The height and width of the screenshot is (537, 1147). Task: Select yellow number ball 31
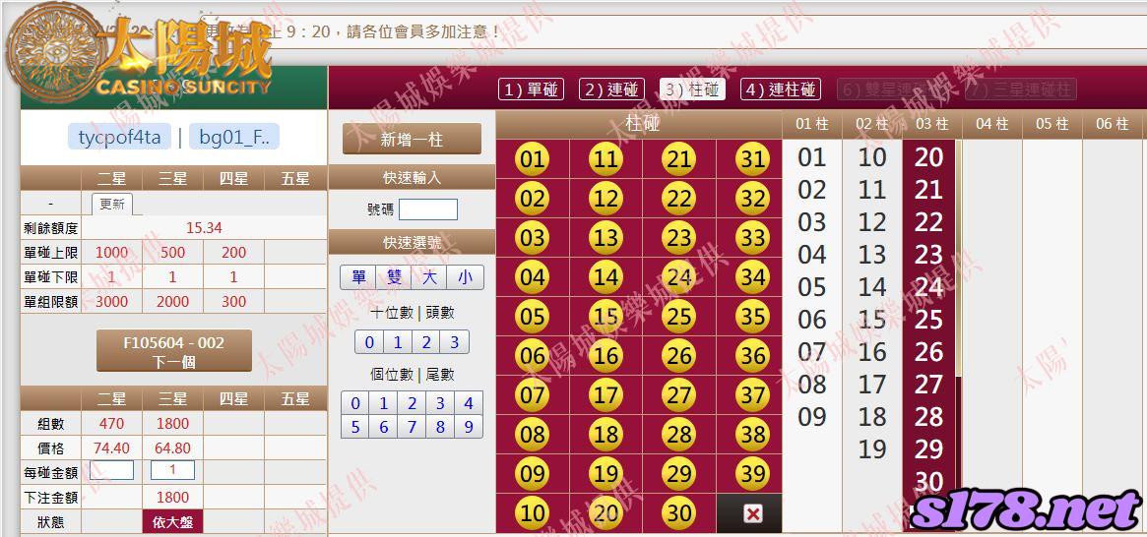pos(752,159)
